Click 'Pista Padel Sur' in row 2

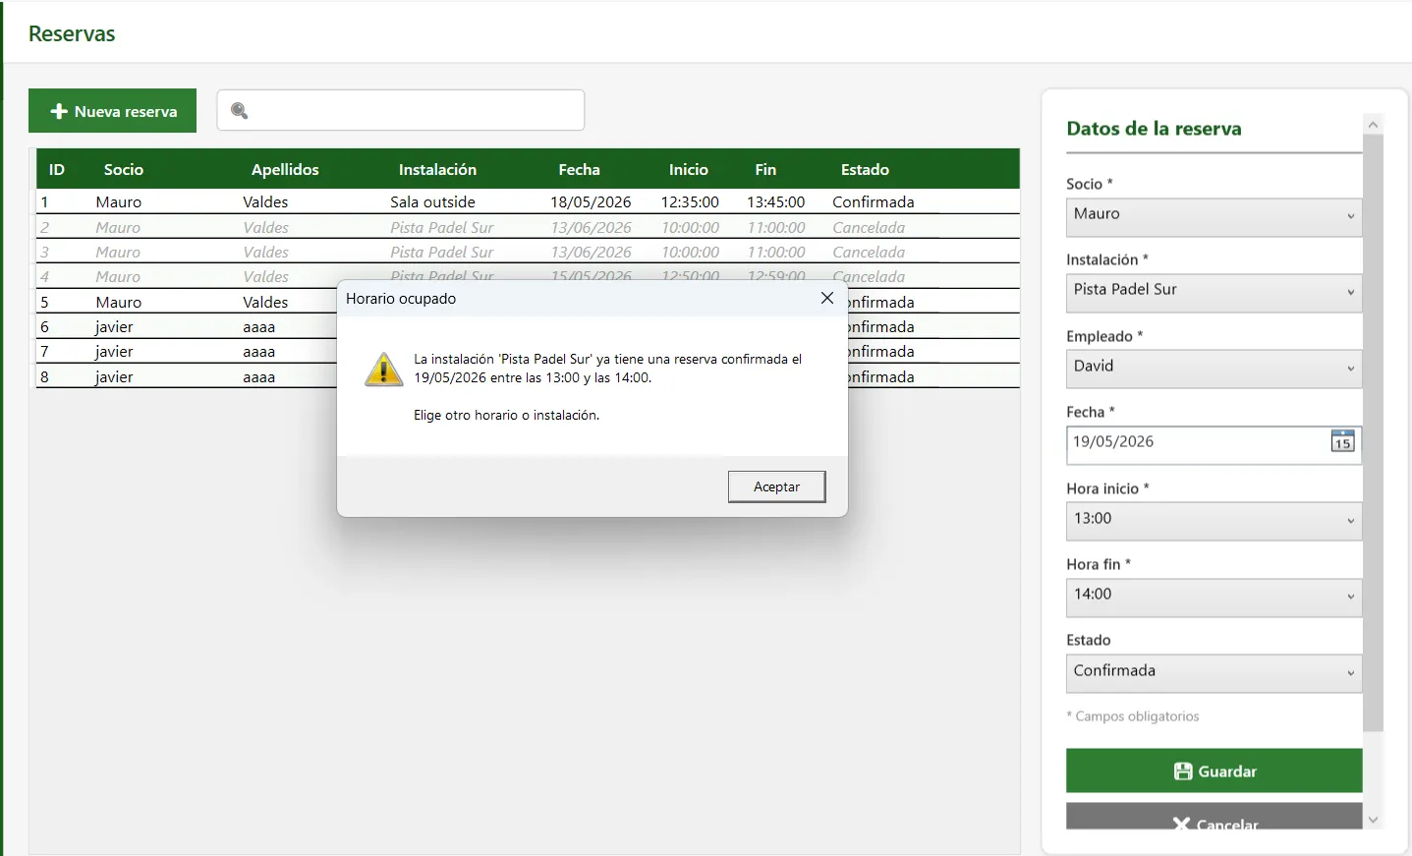click(x=442, y=227)
